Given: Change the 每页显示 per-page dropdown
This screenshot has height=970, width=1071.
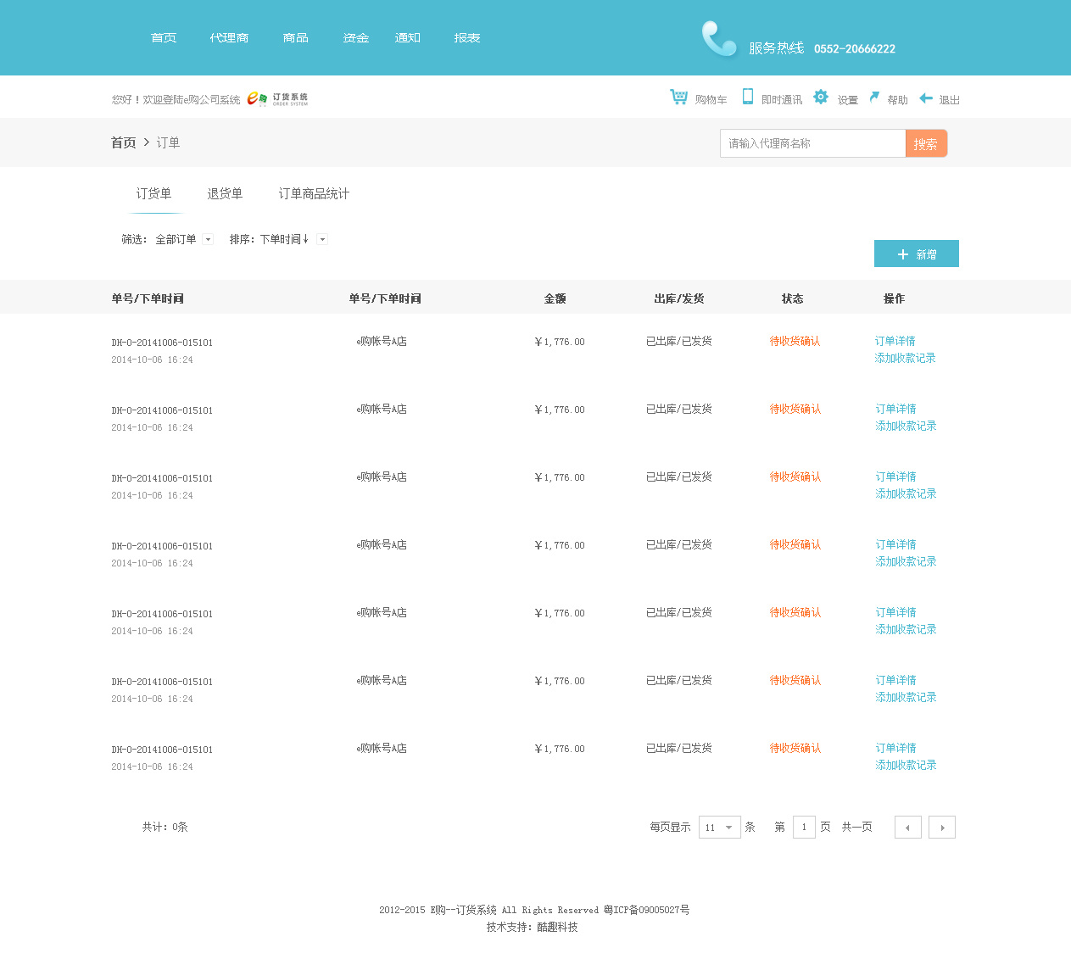Looking at the screenshot, I should click(x=719, y=827).
